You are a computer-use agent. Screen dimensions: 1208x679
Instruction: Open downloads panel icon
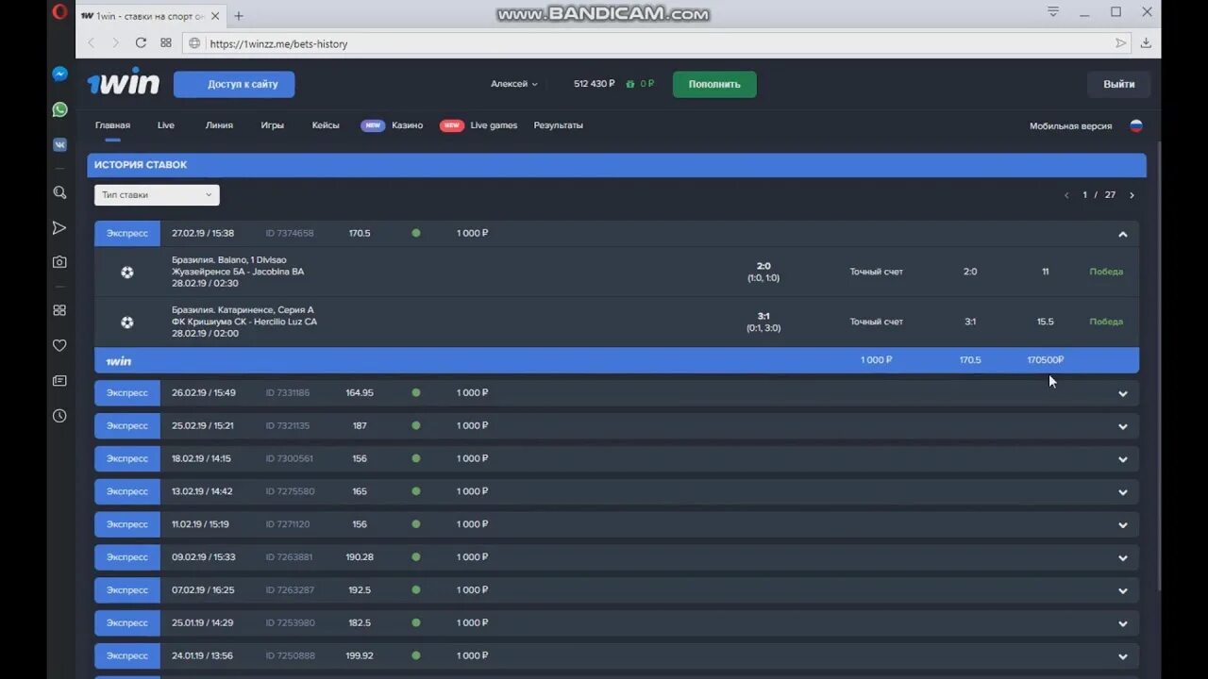coord(1146,42)
